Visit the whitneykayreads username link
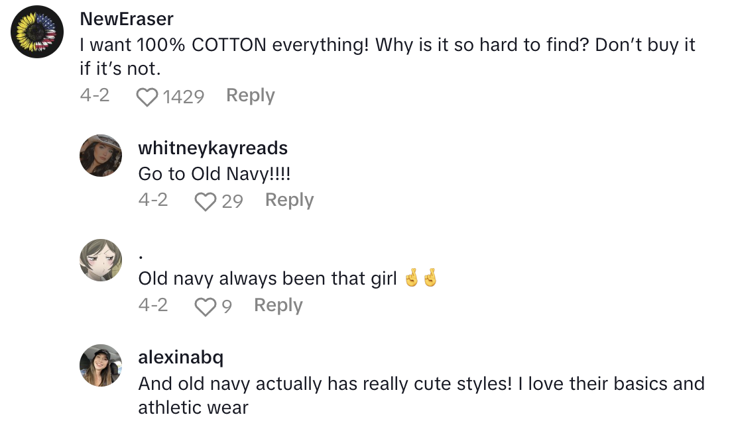Viewport: 732px width, 425px height. [213, 148]
